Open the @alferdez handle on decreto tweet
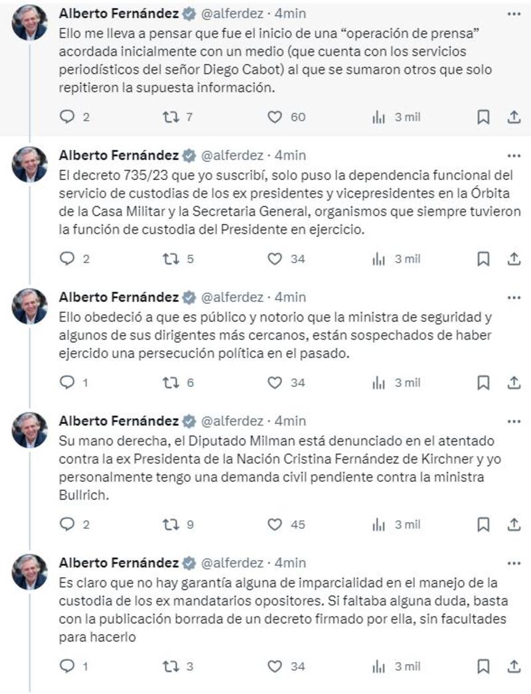531x694 pixels. click(232, 155)
